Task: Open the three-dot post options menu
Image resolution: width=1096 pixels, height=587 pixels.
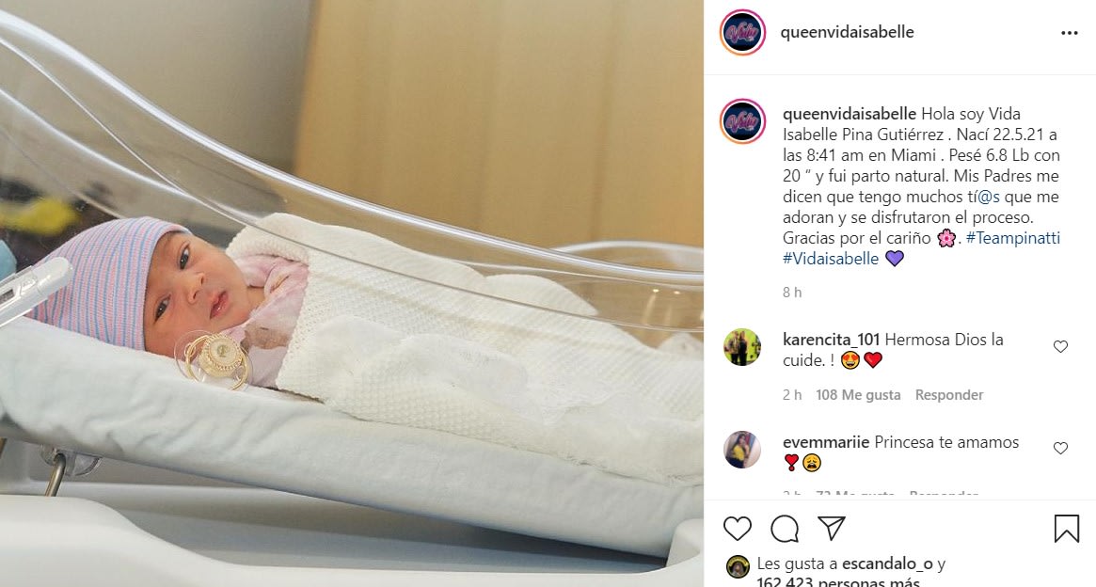Action: [1070, 33]
